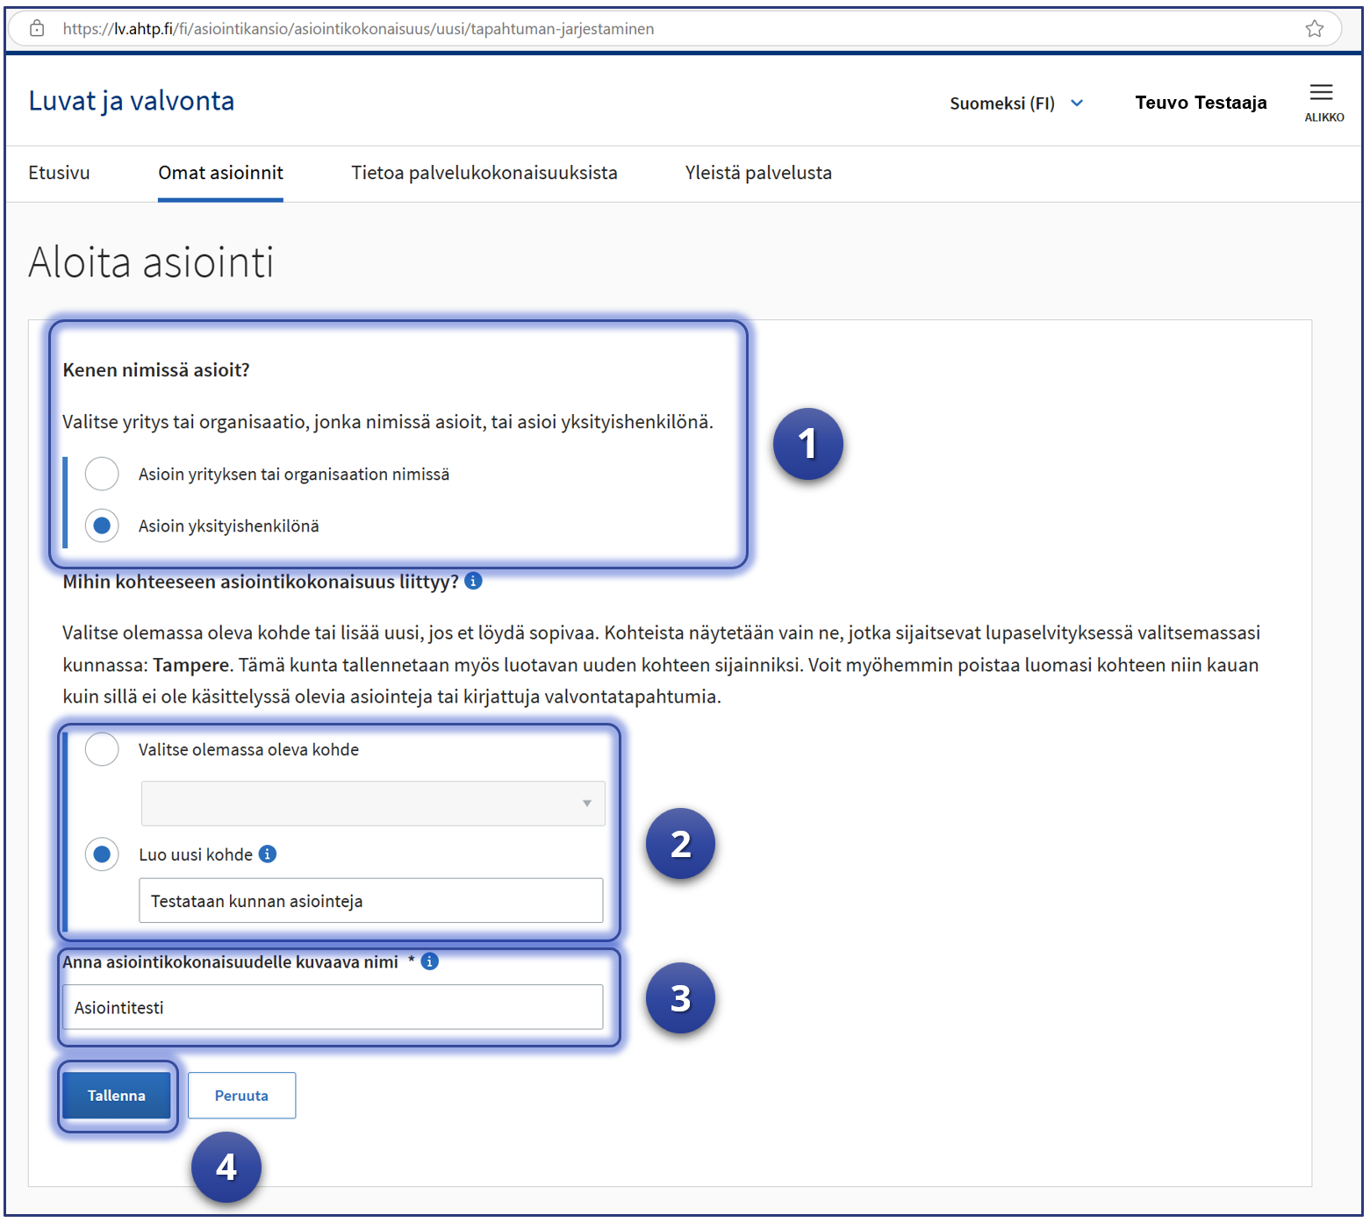Click info icon next to 'kuvaava nimi' label
Viewport: 1370px width, 1222px height.
coord(430,961)
